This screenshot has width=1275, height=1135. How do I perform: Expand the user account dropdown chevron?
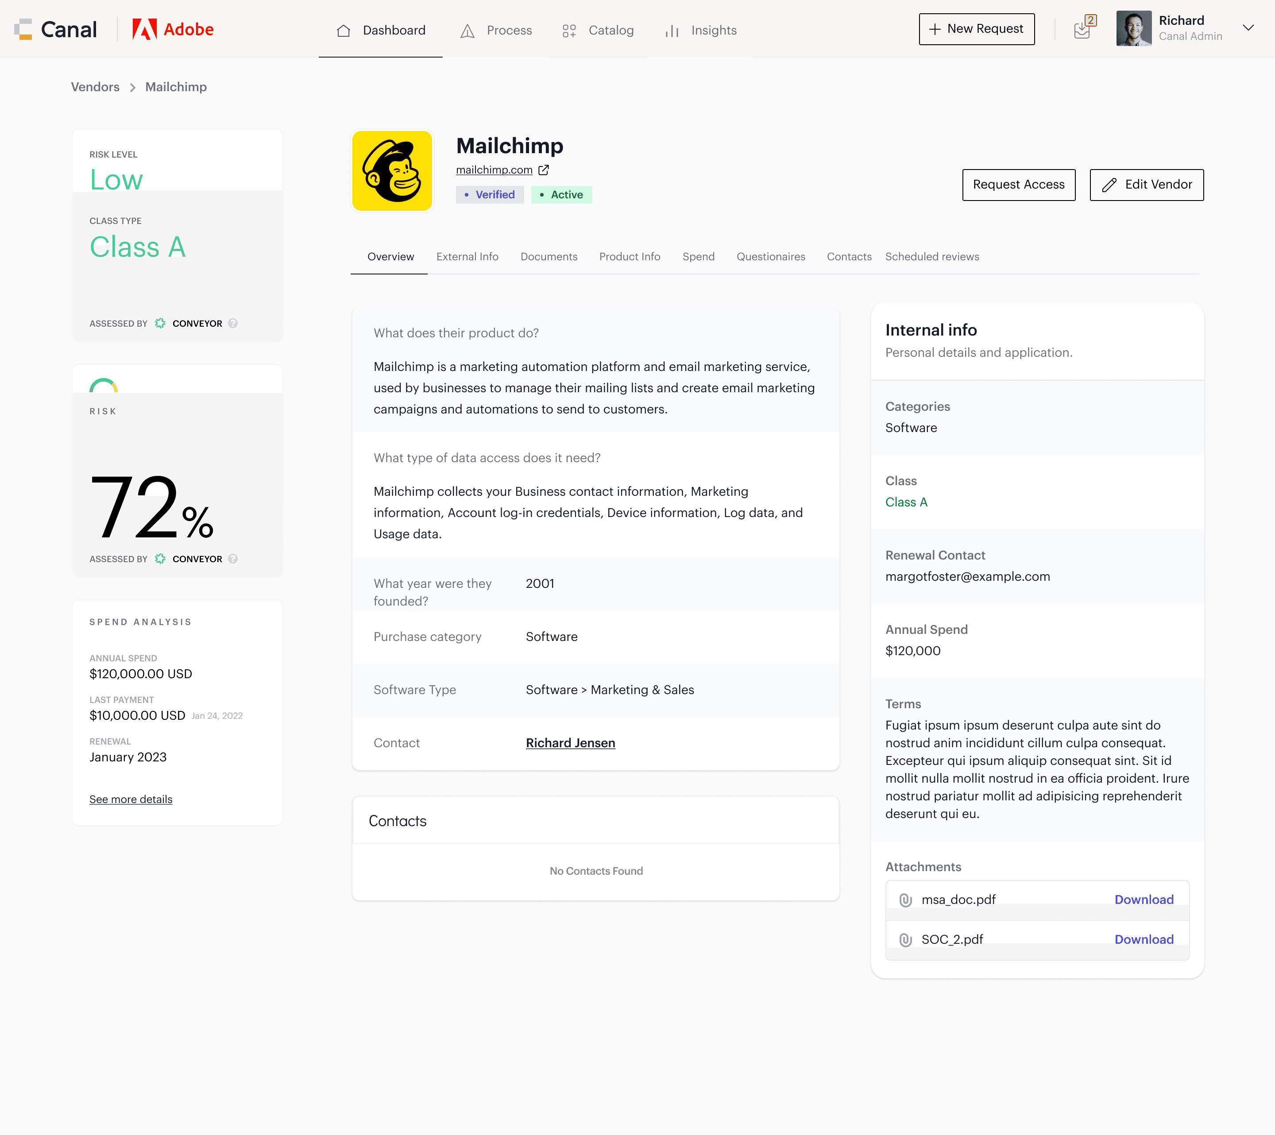coord(1248,28)
